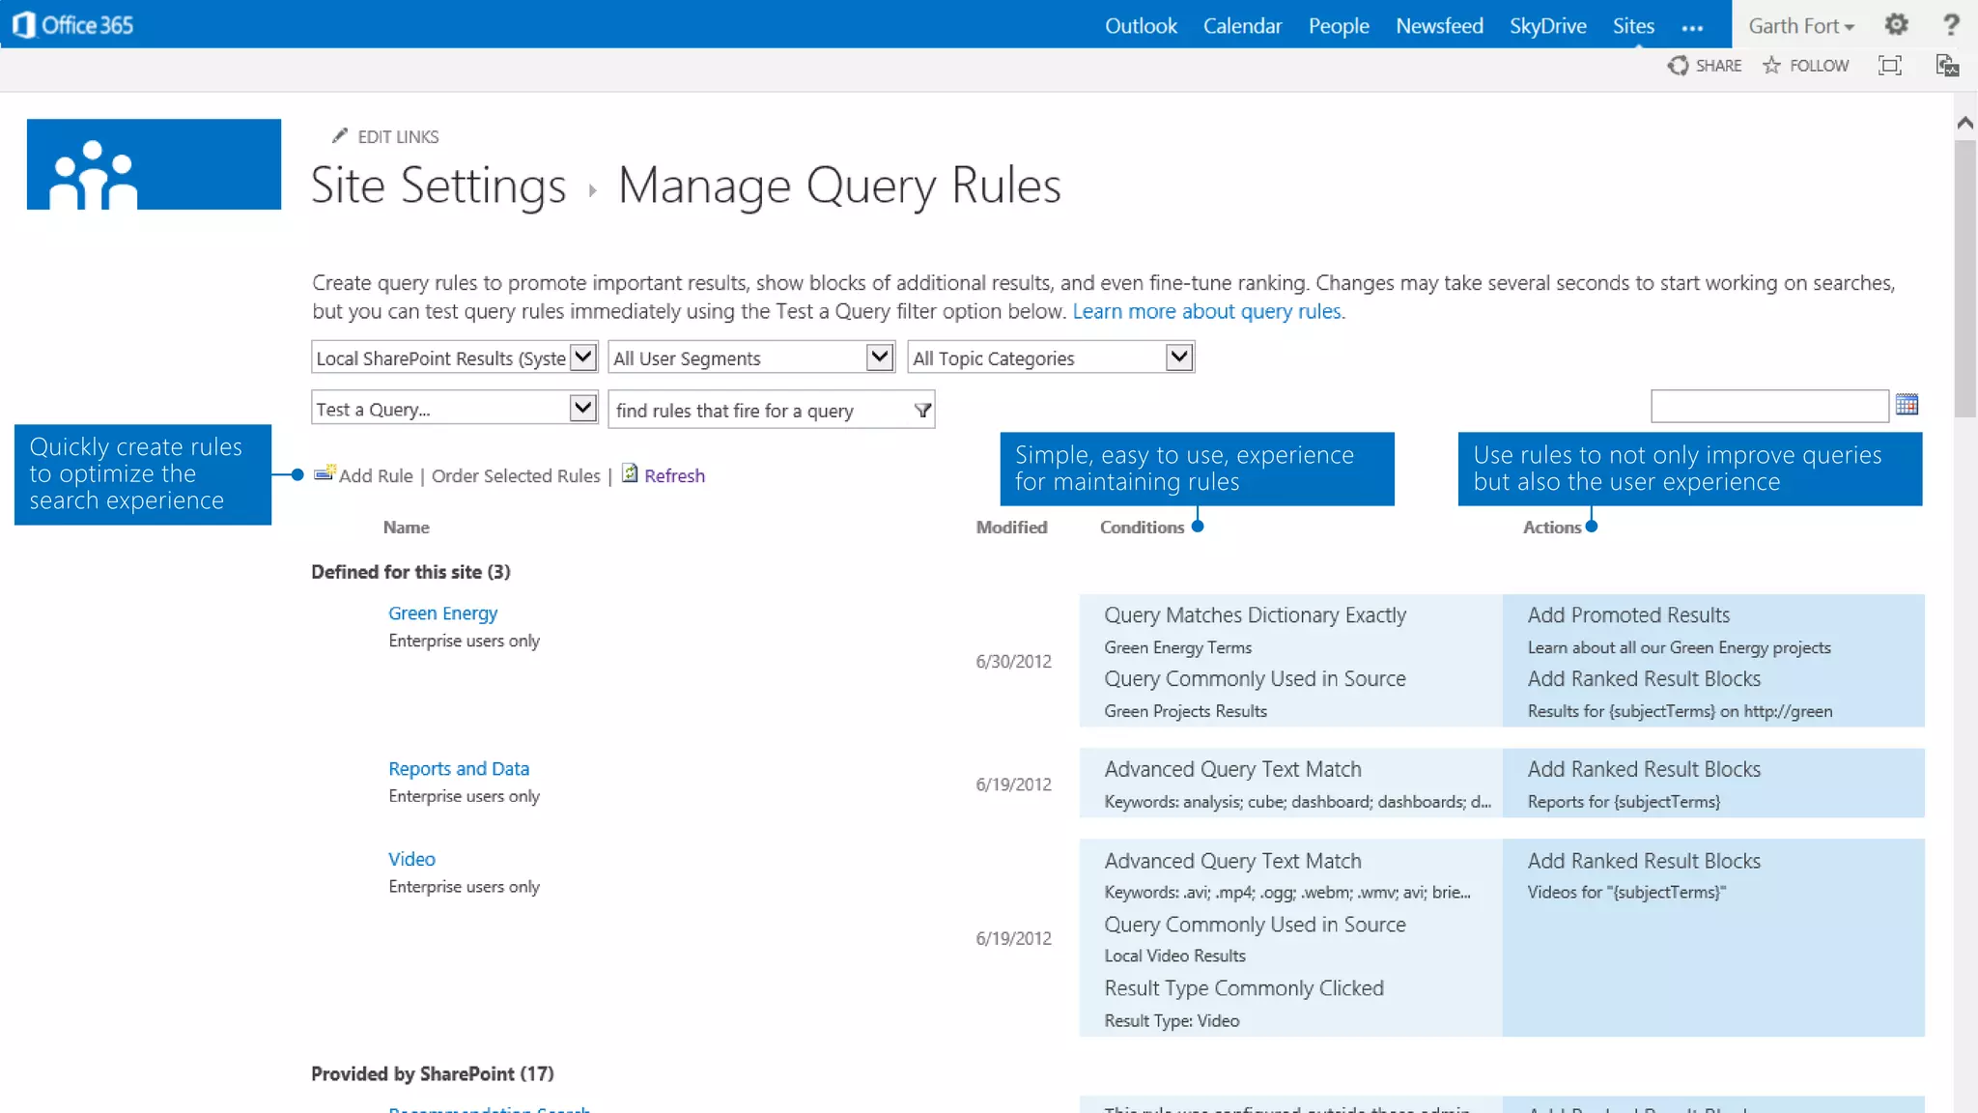
Task: Open the Green Energy query rule link
Action: pos(442,614)
